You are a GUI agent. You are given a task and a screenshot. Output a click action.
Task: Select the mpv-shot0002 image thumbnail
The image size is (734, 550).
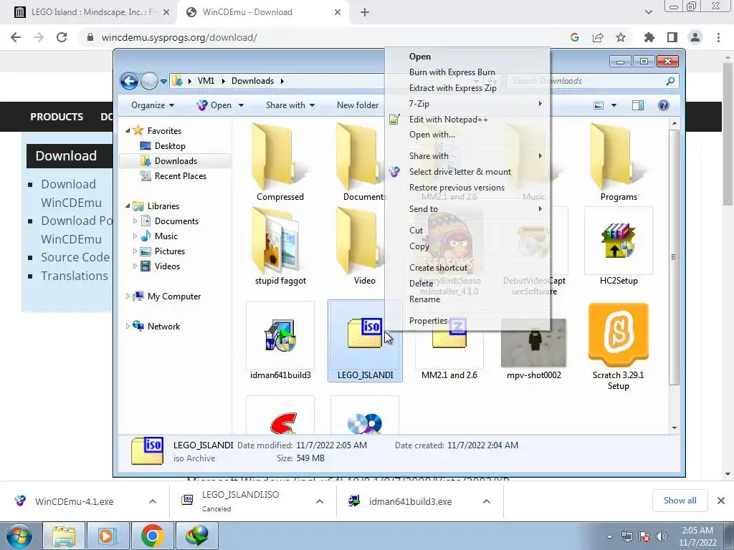pyautogui.click(x=533, y=342)
